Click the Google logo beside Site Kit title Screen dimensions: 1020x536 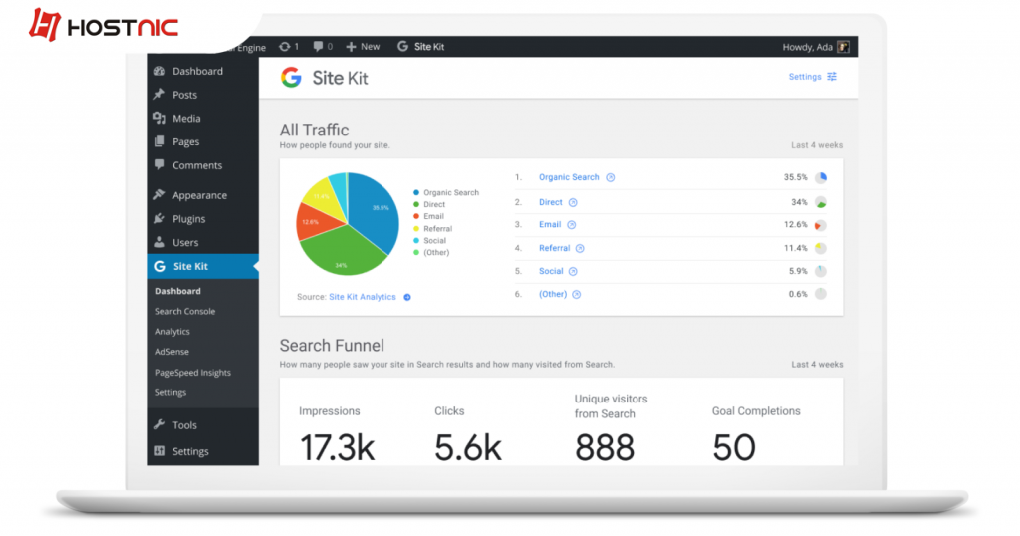click(x=292, y=78)
